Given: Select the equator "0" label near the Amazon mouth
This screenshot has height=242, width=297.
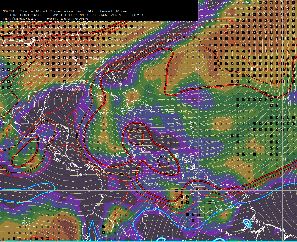Looking at the screenshot, I should point(282,220).
